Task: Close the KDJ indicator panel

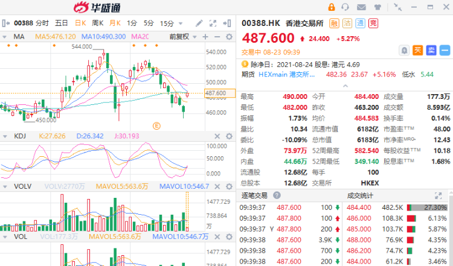Action: tap(217, 136)
